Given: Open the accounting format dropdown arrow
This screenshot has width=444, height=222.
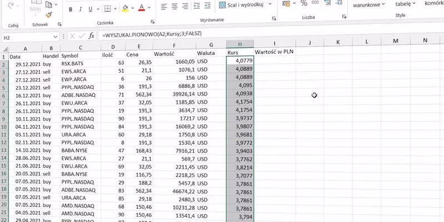Looking at the screenshot, I should 294,3.
